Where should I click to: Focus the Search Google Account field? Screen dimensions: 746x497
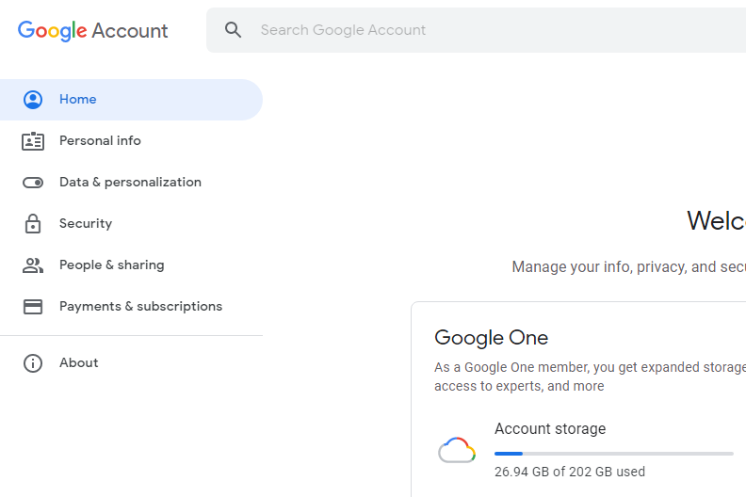(x=476, y=30)
